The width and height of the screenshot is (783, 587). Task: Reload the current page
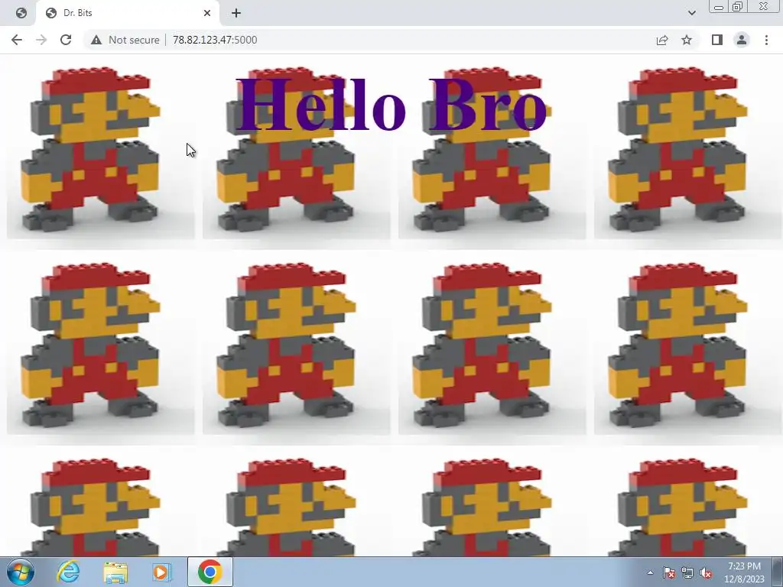coord(66,40)
